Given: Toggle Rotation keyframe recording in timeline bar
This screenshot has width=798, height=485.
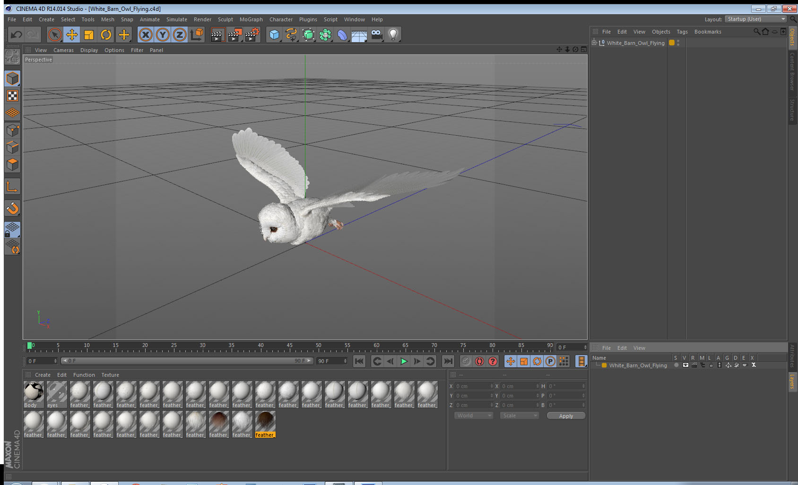Looking at the screenshot, I should [537, 361].
